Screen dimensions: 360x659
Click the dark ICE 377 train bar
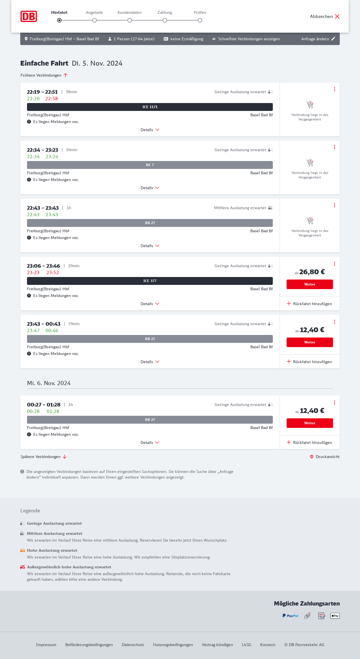click(x=150, y=281)
